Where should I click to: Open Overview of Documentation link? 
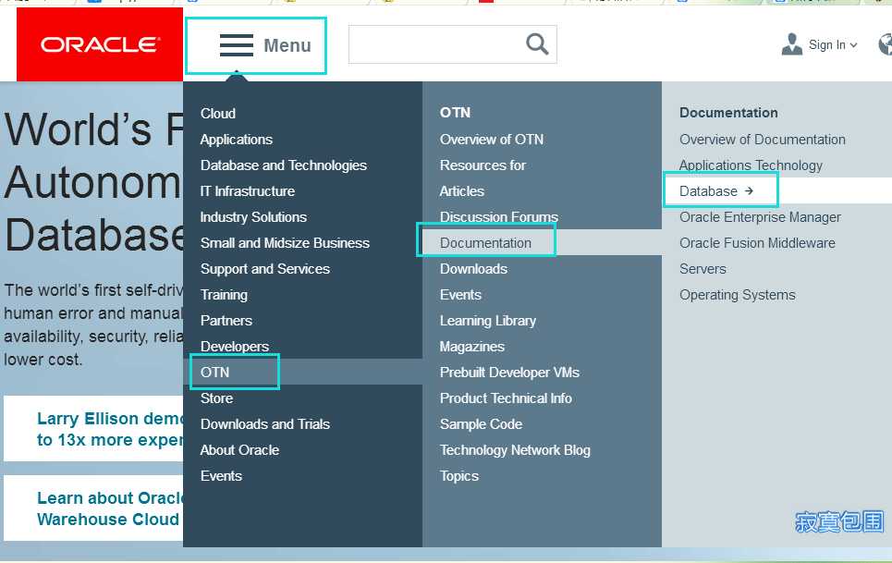tap(763, 140)
